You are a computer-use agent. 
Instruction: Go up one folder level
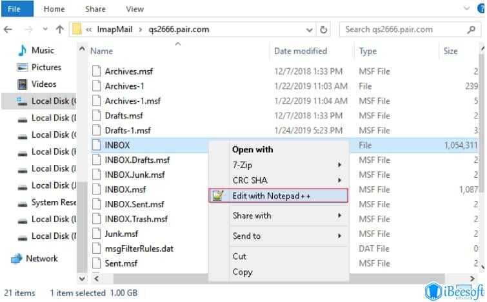point(59,30)
